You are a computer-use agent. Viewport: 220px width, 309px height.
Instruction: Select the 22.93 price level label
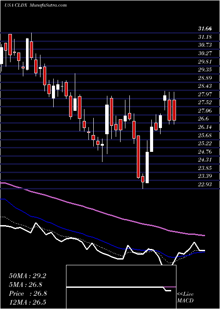[x=205, y=185]
